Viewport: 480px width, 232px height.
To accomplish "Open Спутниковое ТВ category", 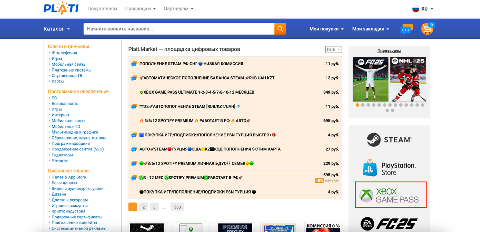I will point(67,76).
